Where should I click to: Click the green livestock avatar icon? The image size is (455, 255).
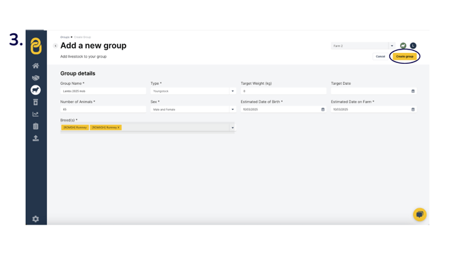403,45
